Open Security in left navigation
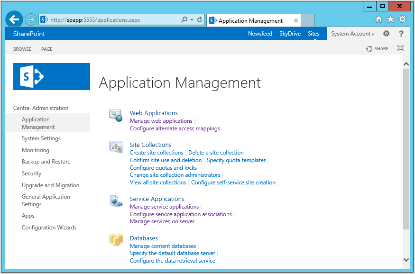Viewport: 415px width, 274px height. (31, 173)
